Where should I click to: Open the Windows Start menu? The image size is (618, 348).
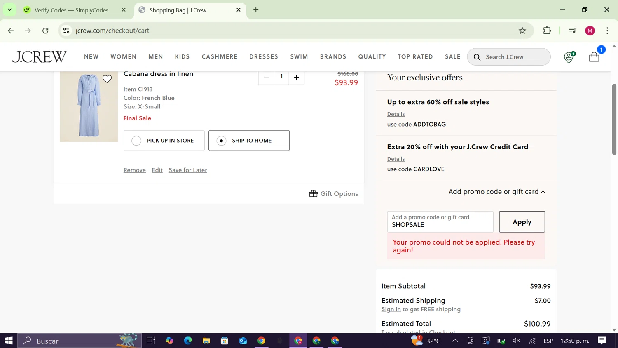(x=9, y=341)
